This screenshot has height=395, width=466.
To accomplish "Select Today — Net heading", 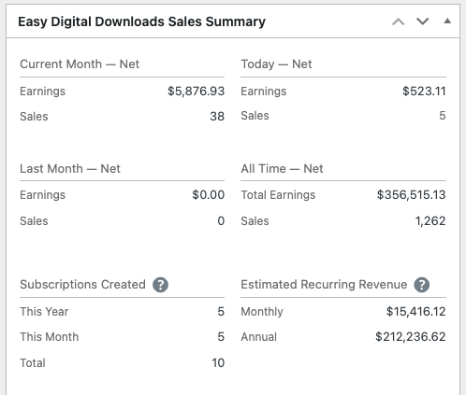I will coord(276,64).
